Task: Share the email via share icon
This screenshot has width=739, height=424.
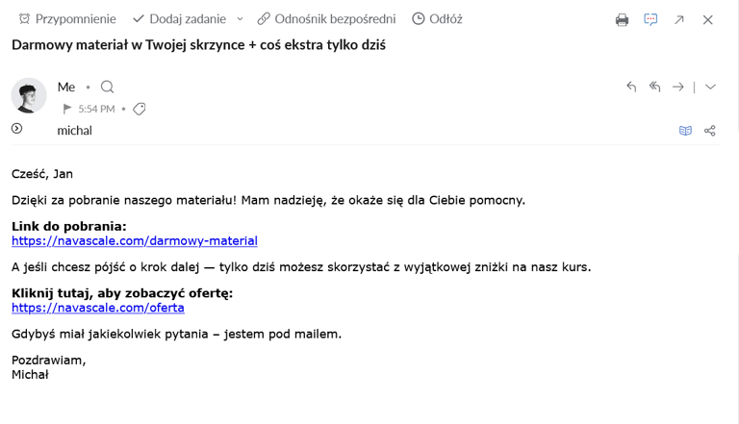Action: coord(710,131)
